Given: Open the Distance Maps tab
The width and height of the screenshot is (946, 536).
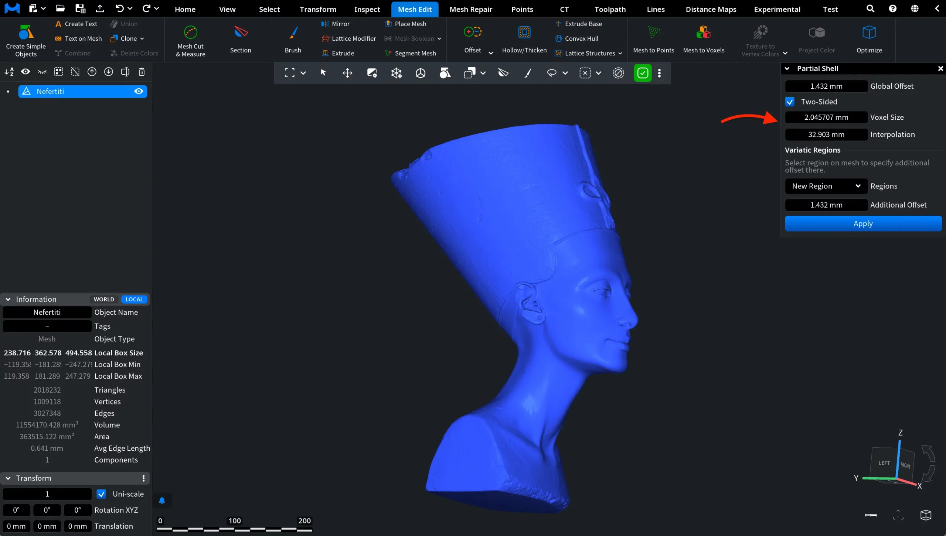Looking at the screenshot, I should click(x=711, y=9).
